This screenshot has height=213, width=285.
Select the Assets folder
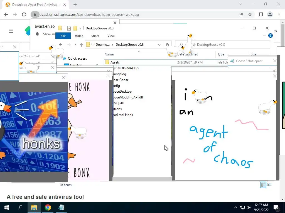pos(115,62)
